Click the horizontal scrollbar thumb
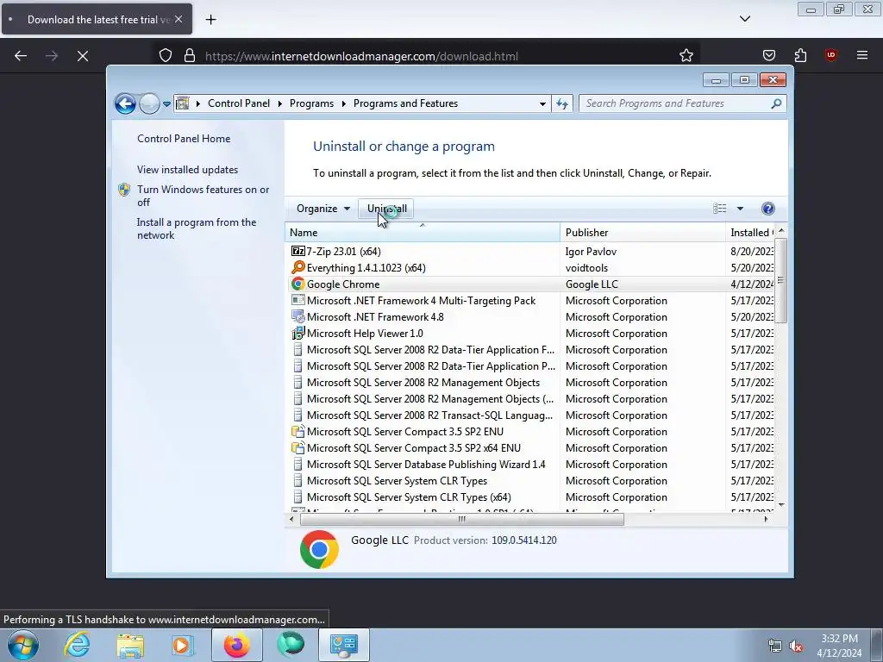Screen dimensions: 883x662 point(462,519)
